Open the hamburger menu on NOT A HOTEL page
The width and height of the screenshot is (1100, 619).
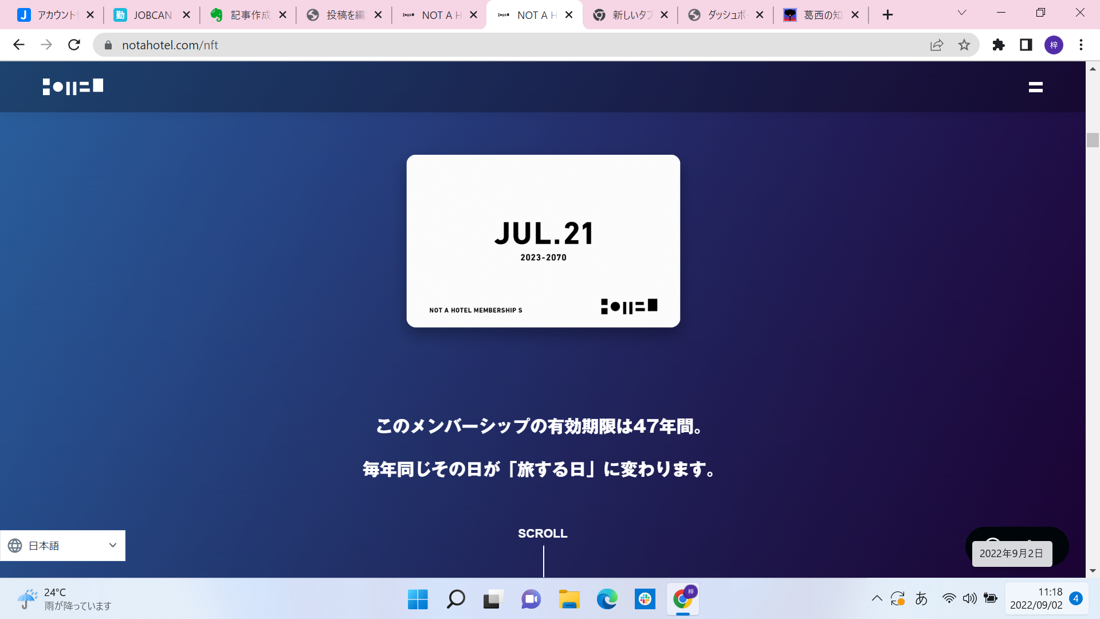tap(1035, 87)
